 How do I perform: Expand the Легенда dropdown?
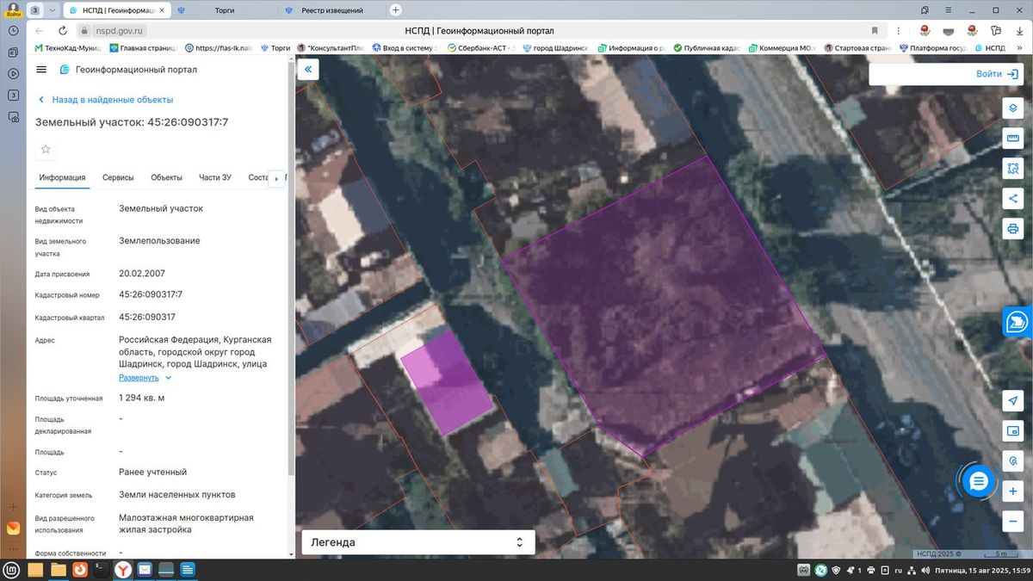(x=418, y=542)
